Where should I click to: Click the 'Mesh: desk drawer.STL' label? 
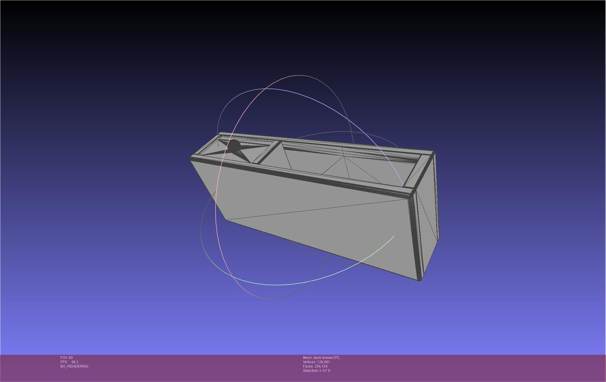[322, 358]
